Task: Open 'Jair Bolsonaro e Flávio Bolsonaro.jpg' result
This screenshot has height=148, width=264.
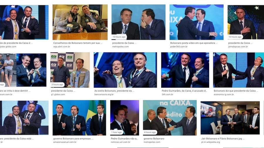Action: point(223,139)
